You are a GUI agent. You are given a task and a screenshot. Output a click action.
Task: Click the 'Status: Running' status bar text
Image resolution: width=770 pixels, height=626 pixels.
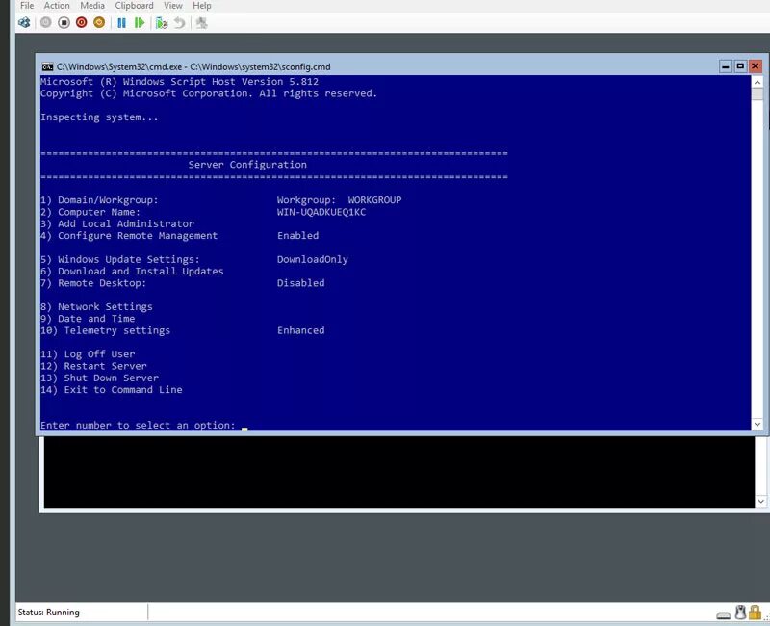[49, 613]
